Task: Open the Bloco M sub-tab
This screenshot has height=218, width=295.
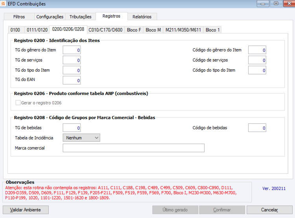Action: [153, 30]
